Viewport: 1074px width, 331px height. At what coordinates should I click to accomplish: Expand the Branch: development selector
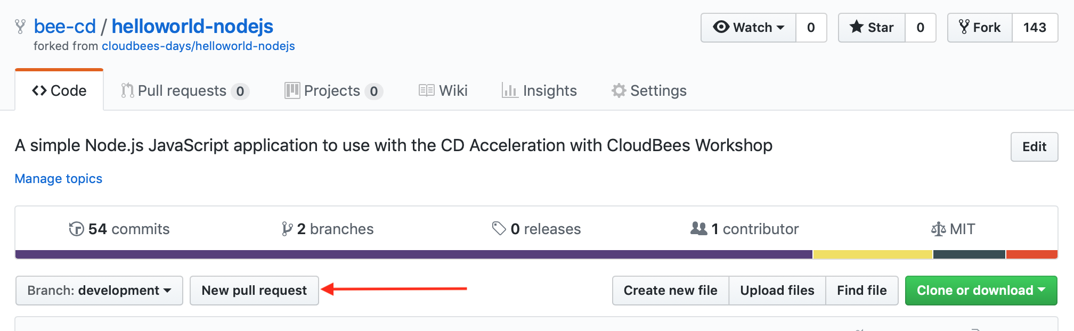(99, 291)
